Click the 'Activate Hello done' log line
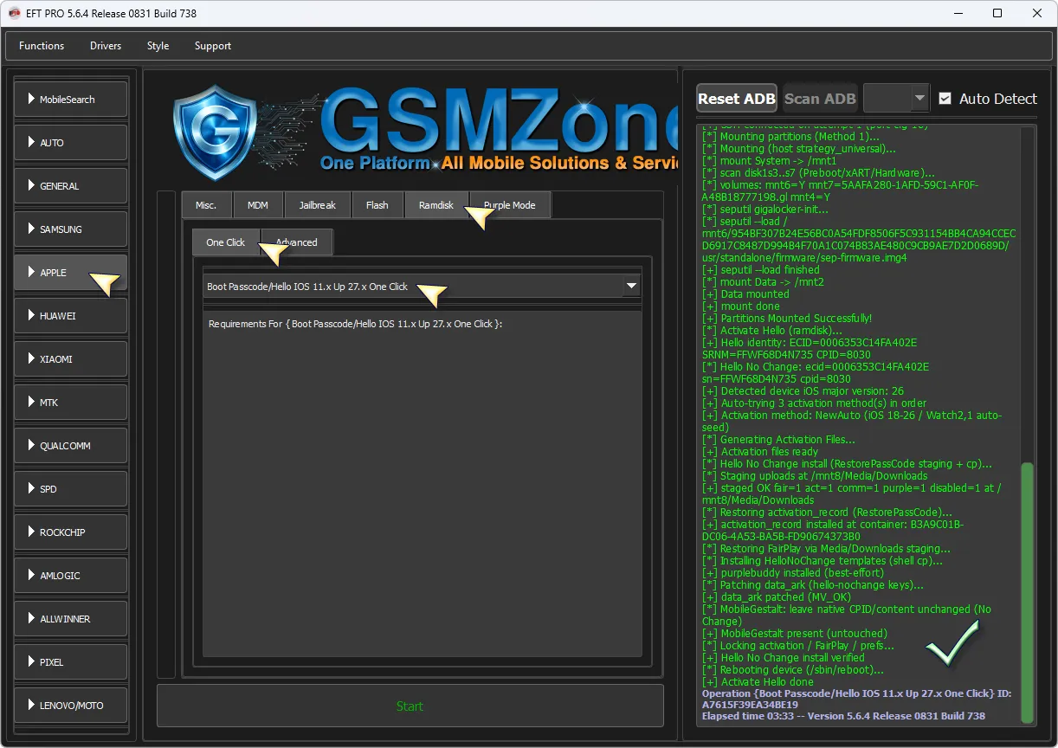This screenshot has width=1058, height=748. pos(758,682)
